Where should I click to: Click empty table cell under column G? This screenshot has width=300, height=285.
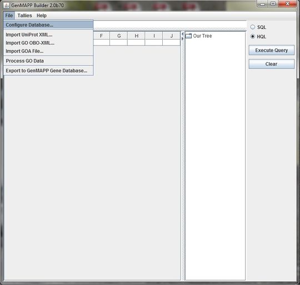click(119, 42)
